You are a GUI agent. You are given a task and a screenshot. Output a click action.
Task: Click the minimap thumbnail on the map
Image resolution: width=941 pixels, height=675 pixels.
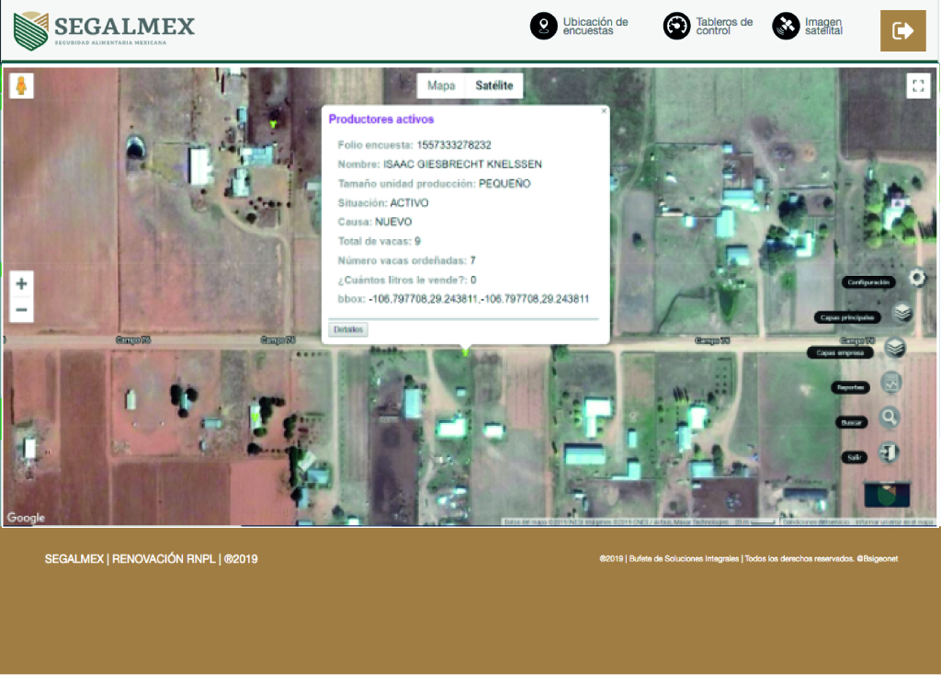click(887, 495)
